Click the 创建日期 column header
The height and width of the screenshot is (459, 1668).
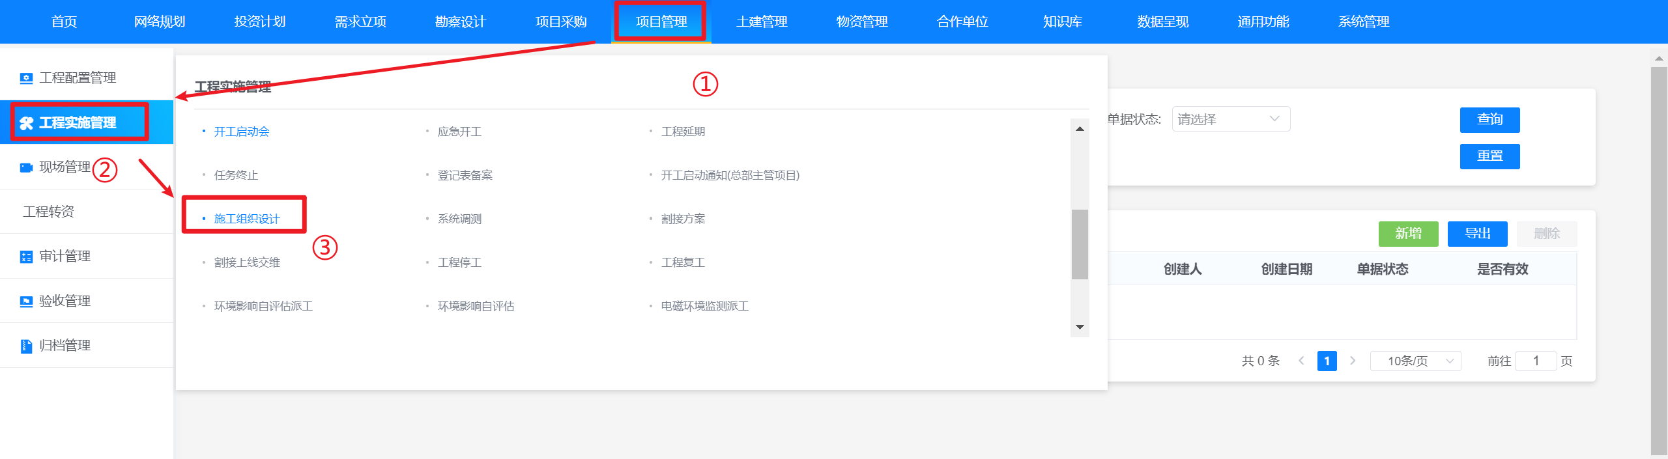(x=1286, y=269)
